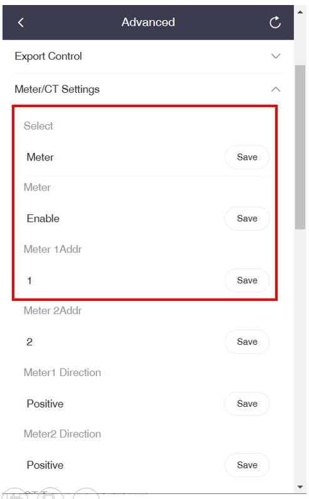Screen dimensions: 309x499
Task: Save the Meter Enable setting
Action: [x=247, y=219]
